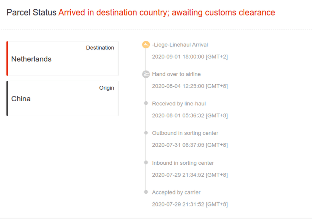Select the Netherlands destination card
Viewport: 312px width, 219px height.
pos(63,59)
